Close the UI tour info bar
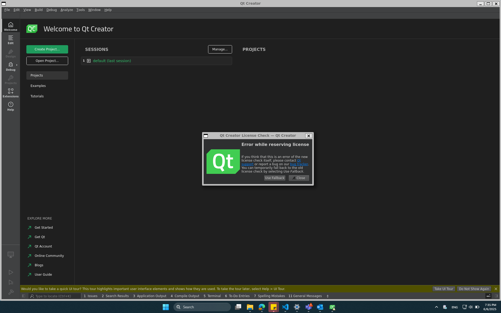Screen dimensions: 501x313 click(496, 289)
